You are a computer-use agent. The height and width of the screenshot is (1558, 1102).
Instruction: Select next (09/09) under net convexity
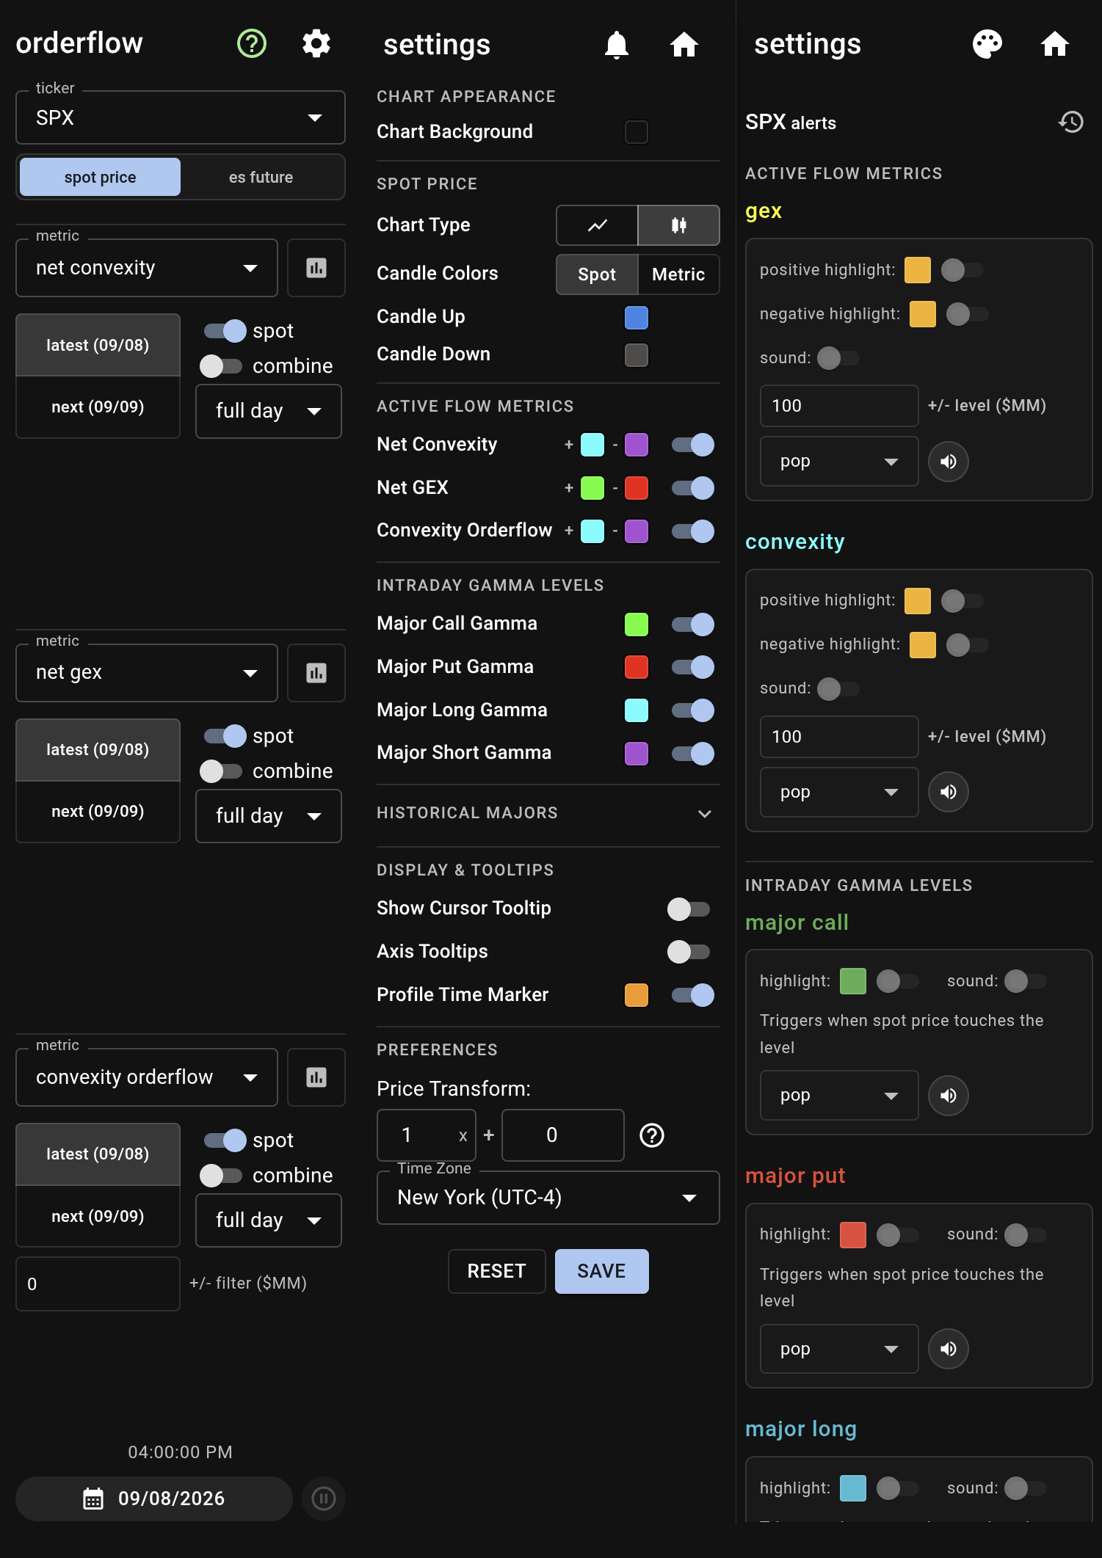coord(98,407)
